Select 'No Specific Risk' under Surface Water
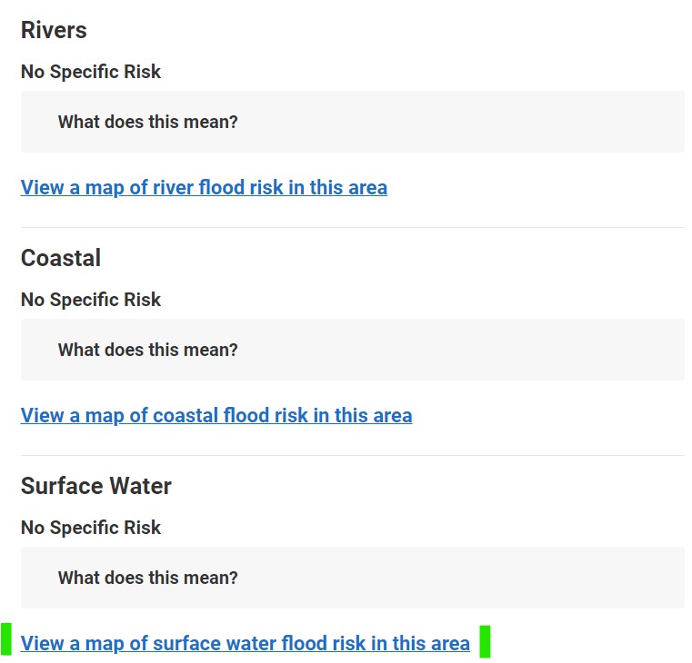Image resolution: width=692 pixels, height=663 pixels. pos(91,528)
